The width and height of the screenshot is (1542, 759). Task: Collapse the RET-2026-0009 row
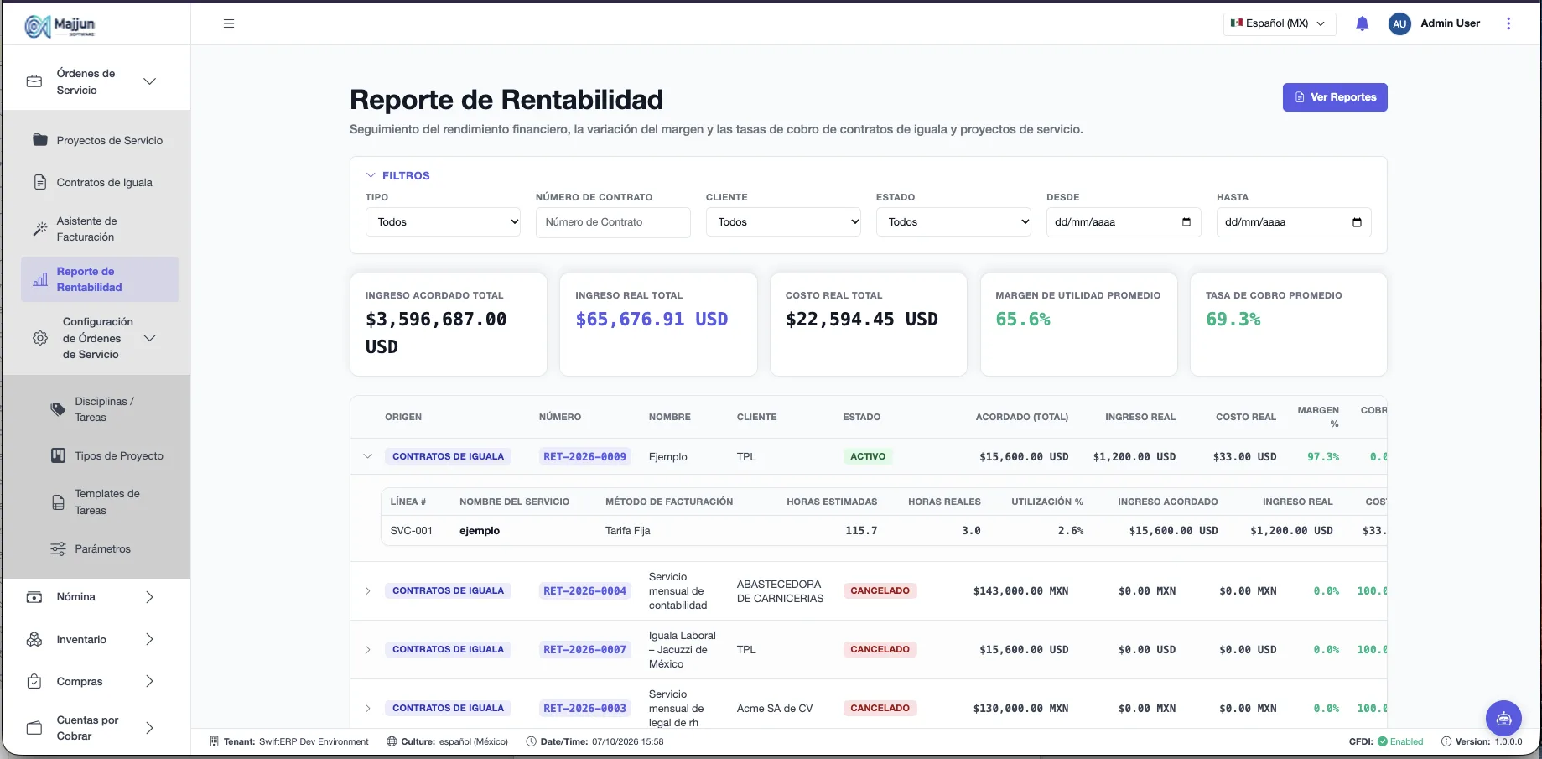(x=367, y=456)
